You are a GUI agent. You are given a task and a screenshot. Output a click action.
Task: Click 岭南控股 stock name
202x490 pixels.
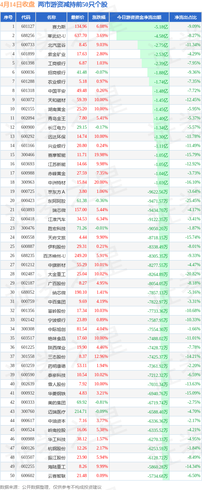(x=57, y=430)
